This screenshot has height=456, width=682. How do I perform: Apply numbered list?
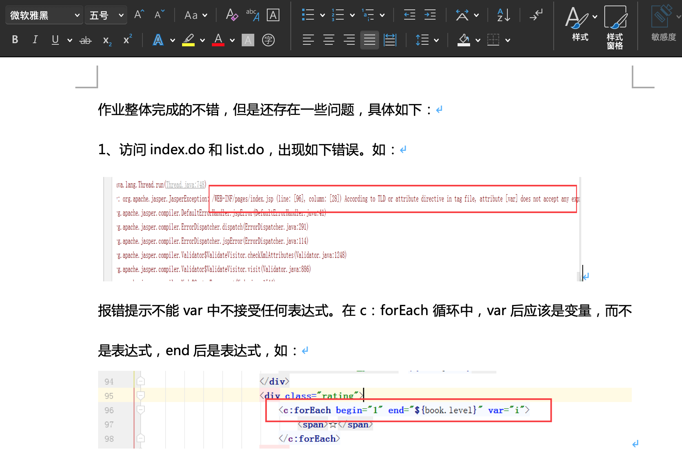coord(338,15)
